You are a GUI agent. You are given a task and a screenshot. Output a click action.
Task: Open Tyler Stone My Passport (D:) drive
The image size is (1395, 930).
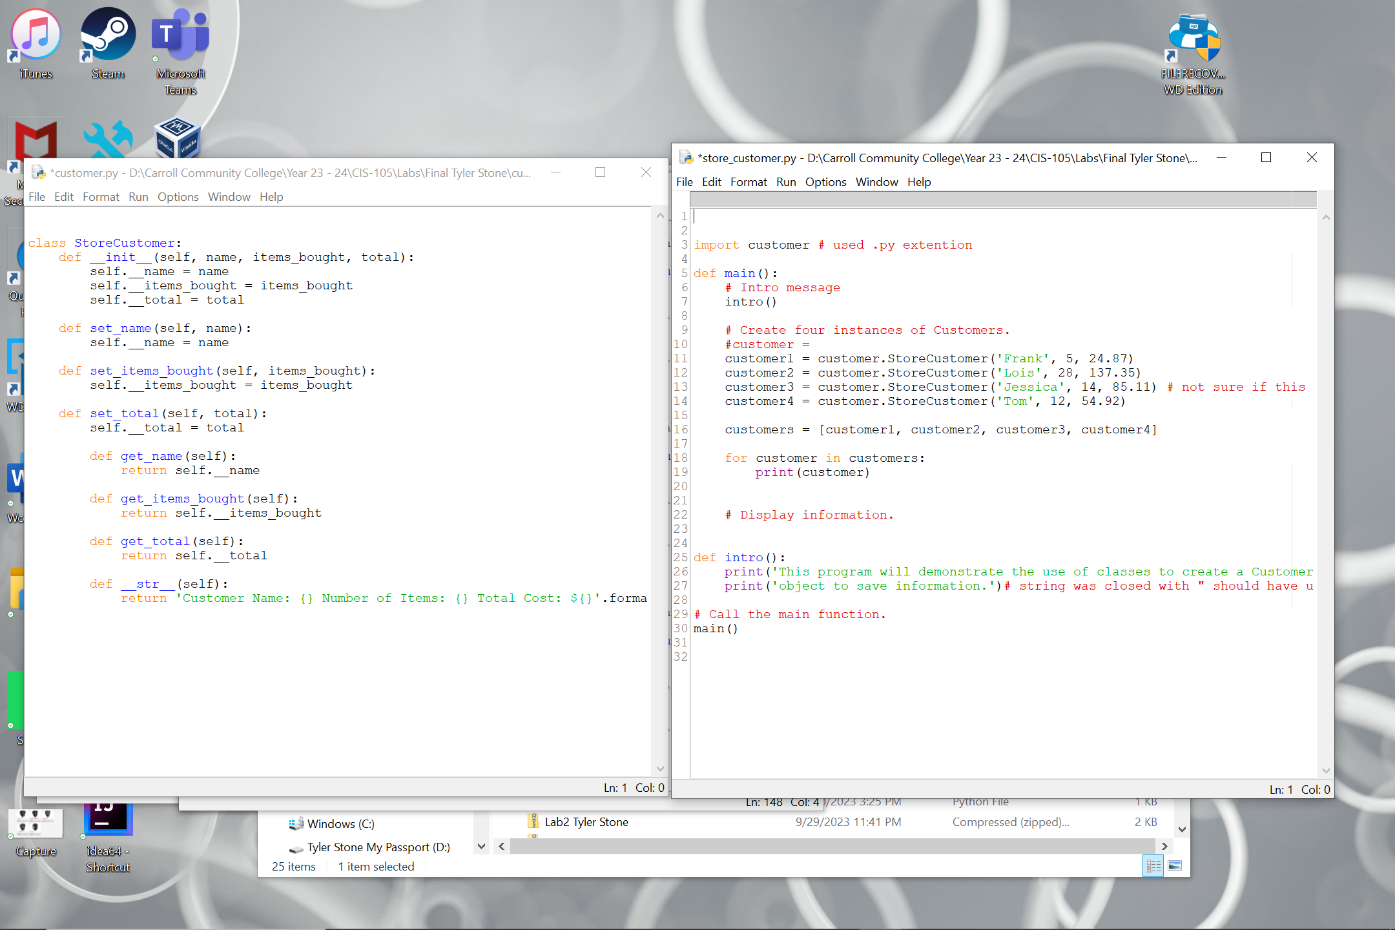(378, 847)
